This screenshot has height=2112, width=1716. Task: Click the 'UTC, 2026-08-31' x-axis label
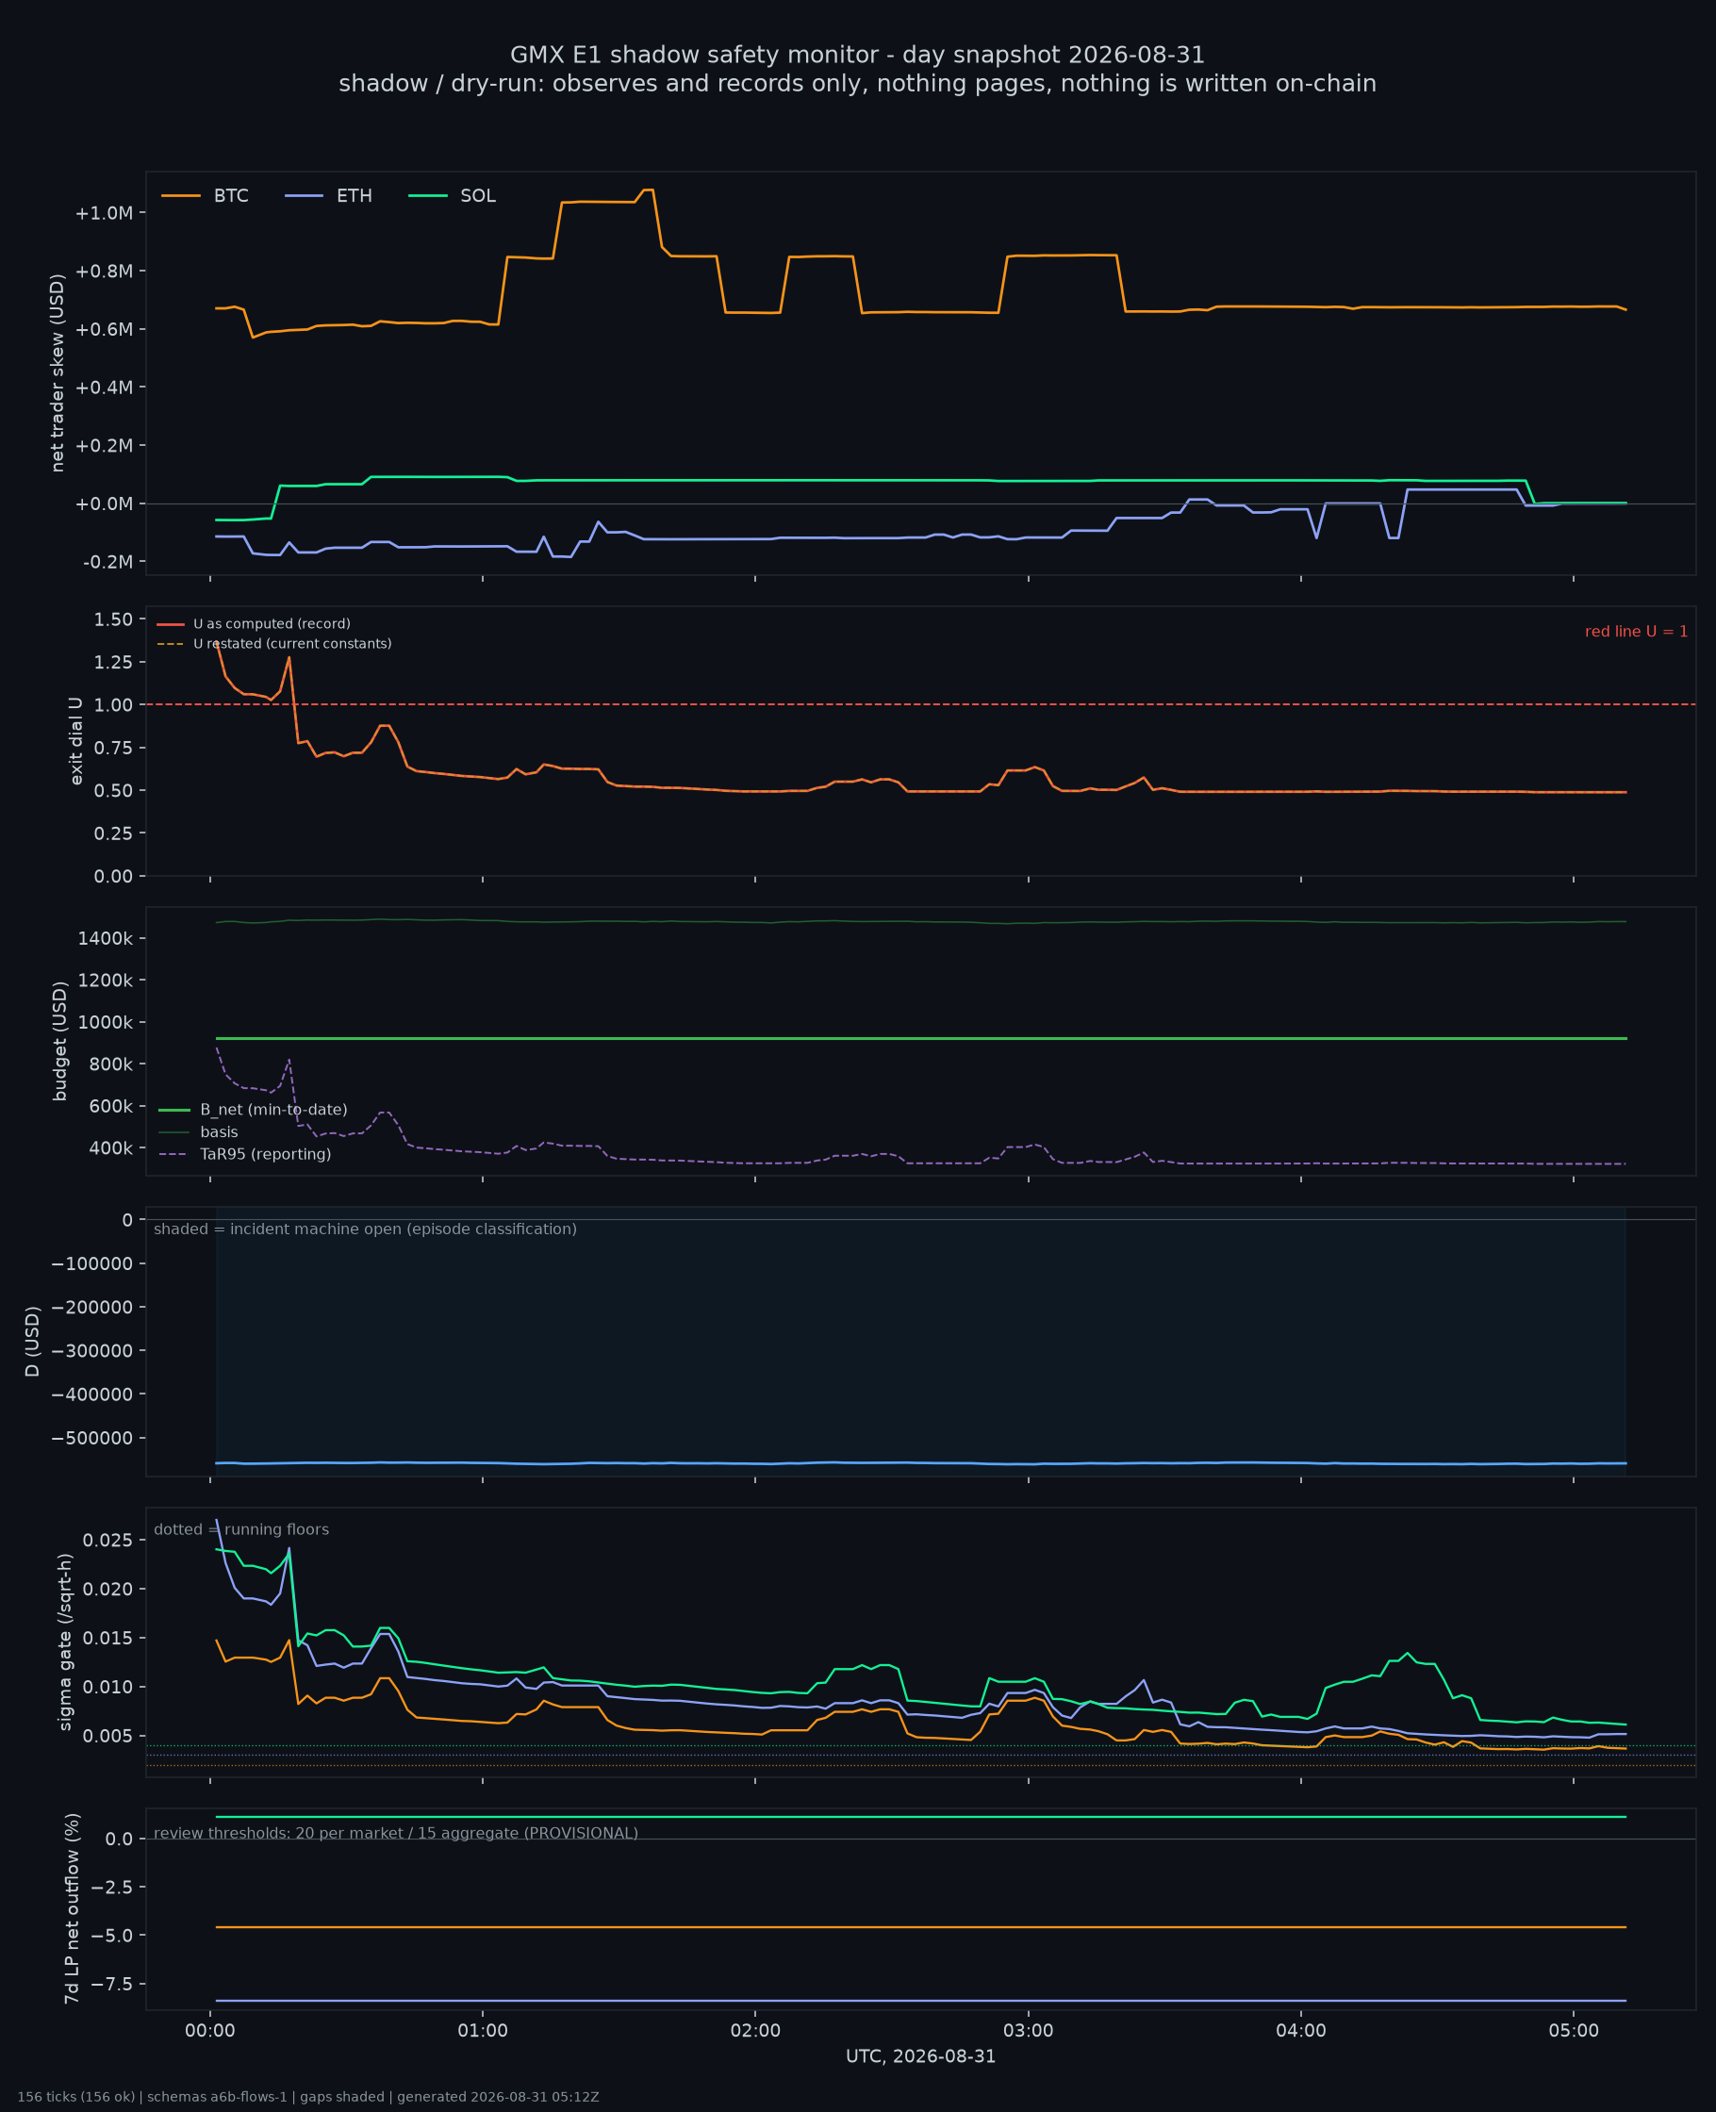(921, 2056)
